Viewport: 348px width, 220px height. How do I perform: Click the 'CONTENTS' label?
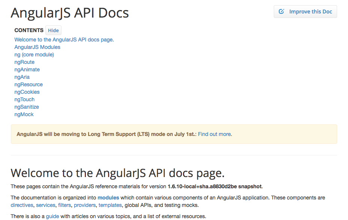pyautogui.click(x=29, y=30)
